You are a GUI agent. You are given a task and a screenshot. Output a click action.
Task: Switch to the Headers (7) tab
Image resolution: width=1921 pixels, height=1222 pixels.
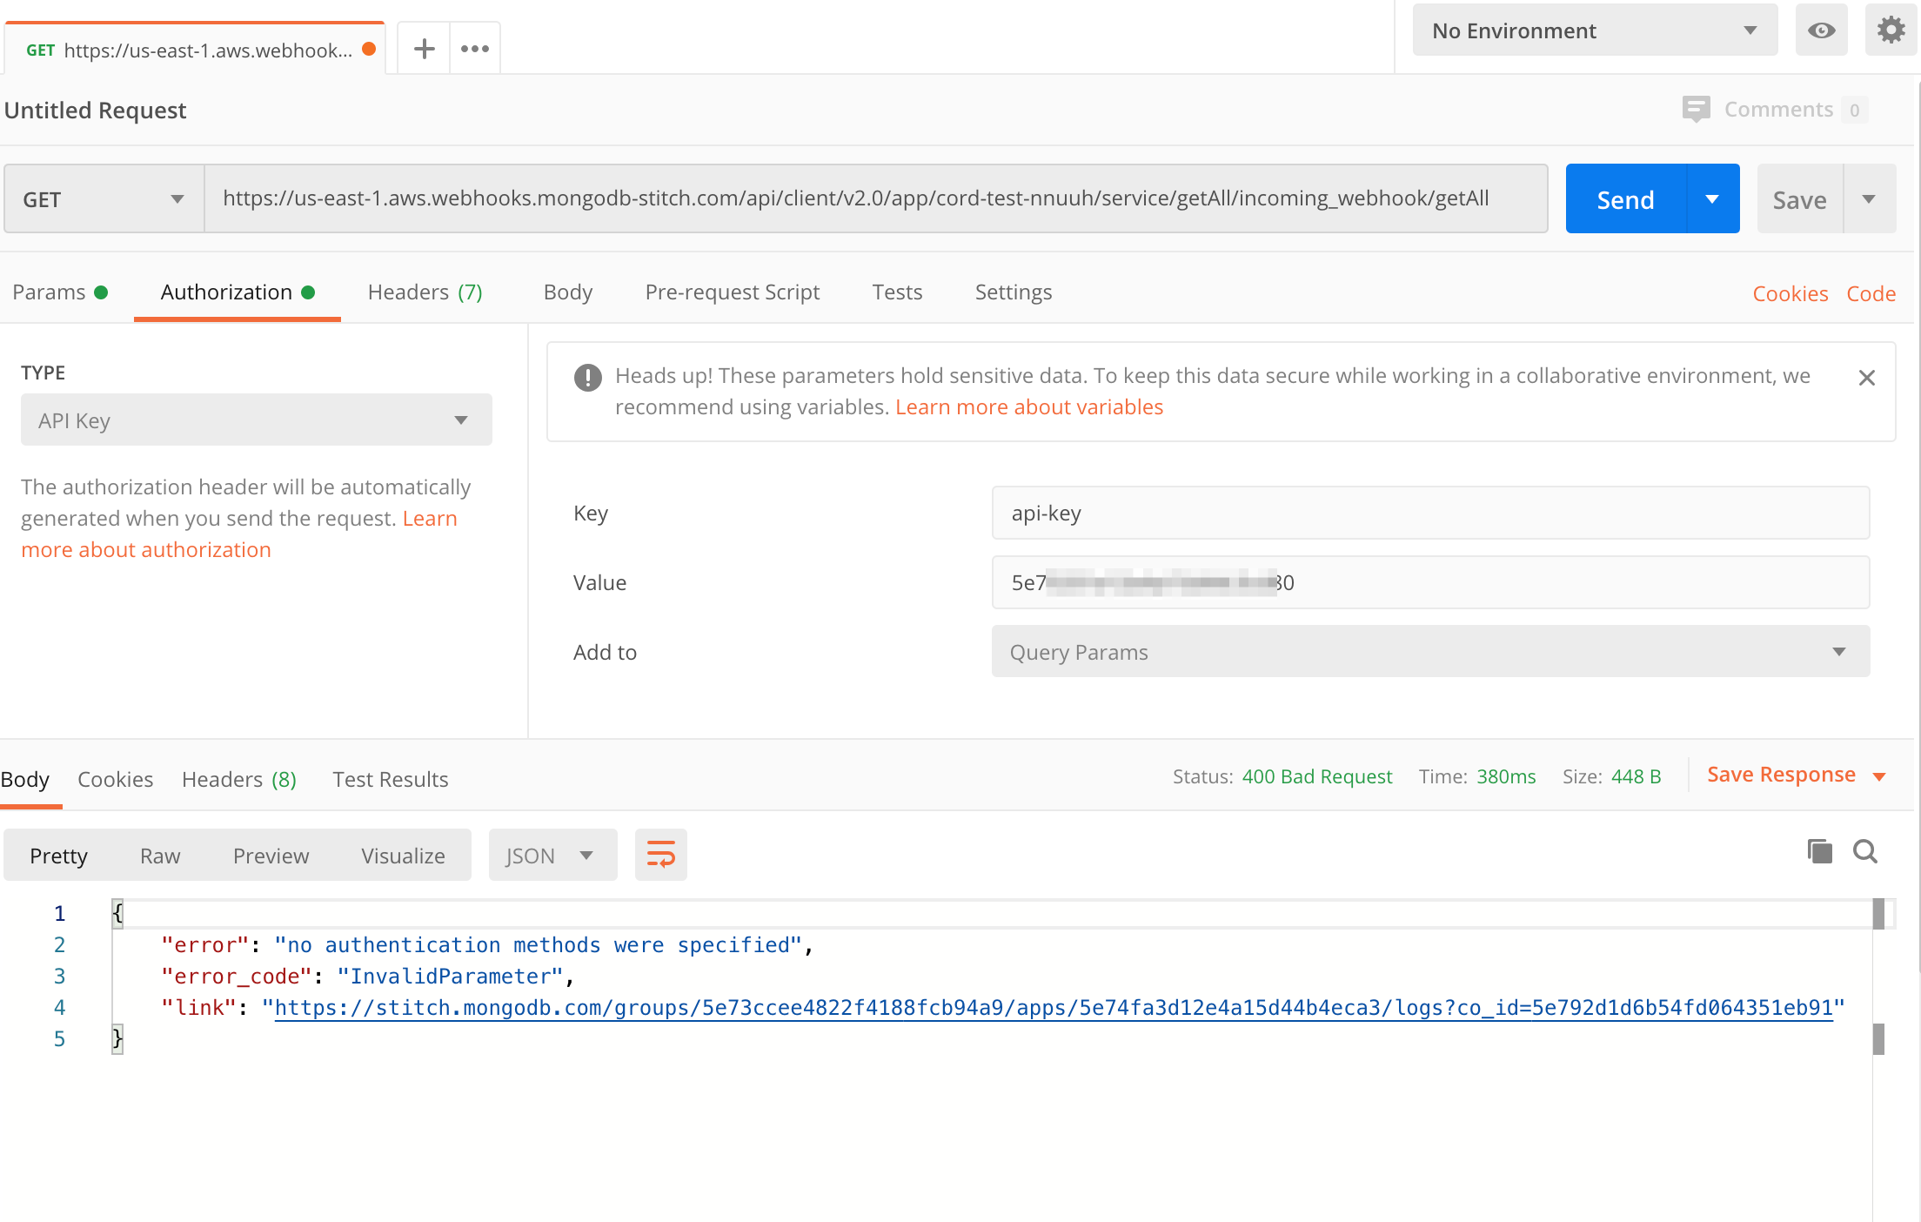coord(425,292)
